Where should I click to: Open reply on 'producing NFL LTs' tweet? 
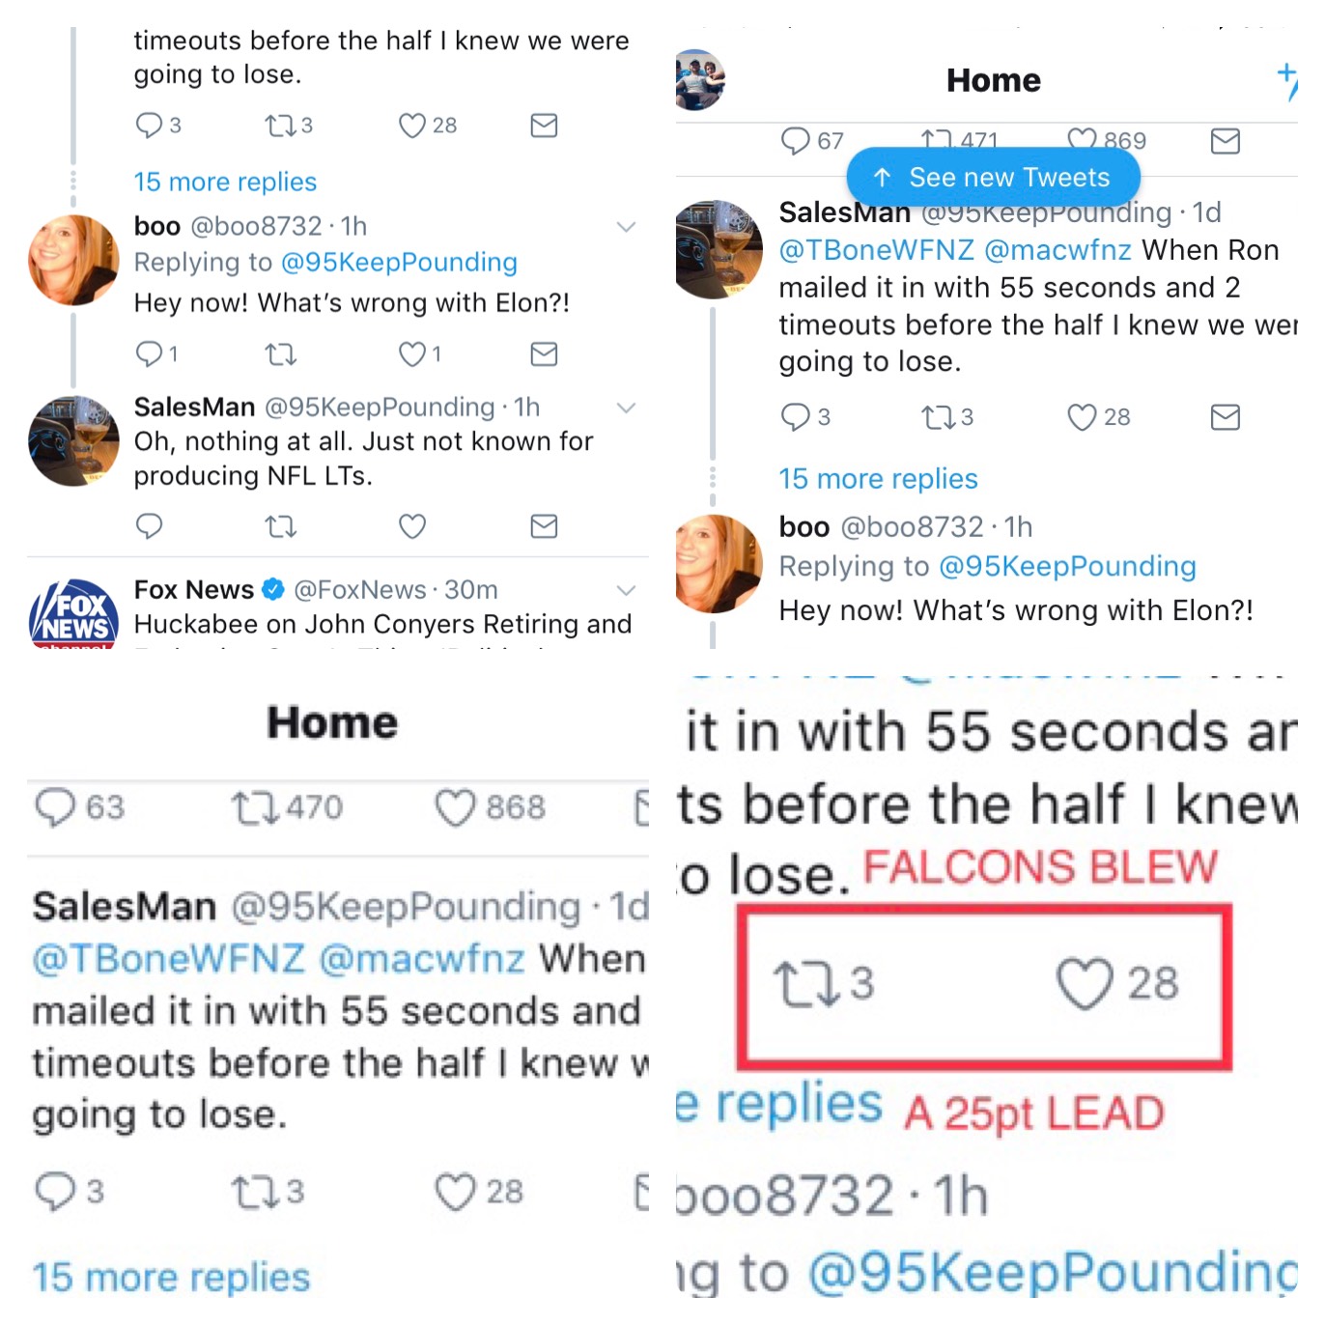(149, 526)
